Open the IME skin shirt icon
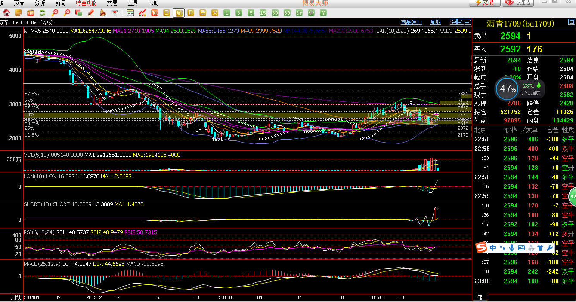 click(x=540, y=248)
